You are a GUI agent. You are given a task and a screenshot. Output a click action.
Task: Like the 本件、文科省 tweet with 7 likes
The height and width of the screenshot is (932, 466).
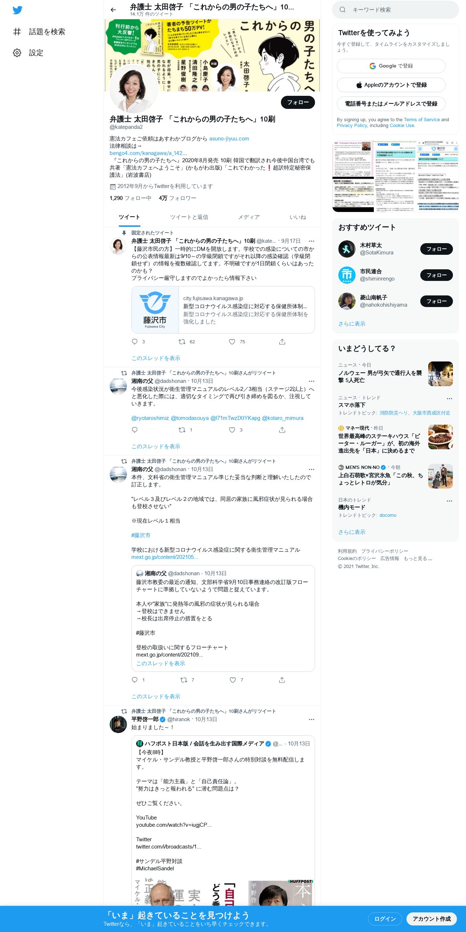[x=233, y=680]
